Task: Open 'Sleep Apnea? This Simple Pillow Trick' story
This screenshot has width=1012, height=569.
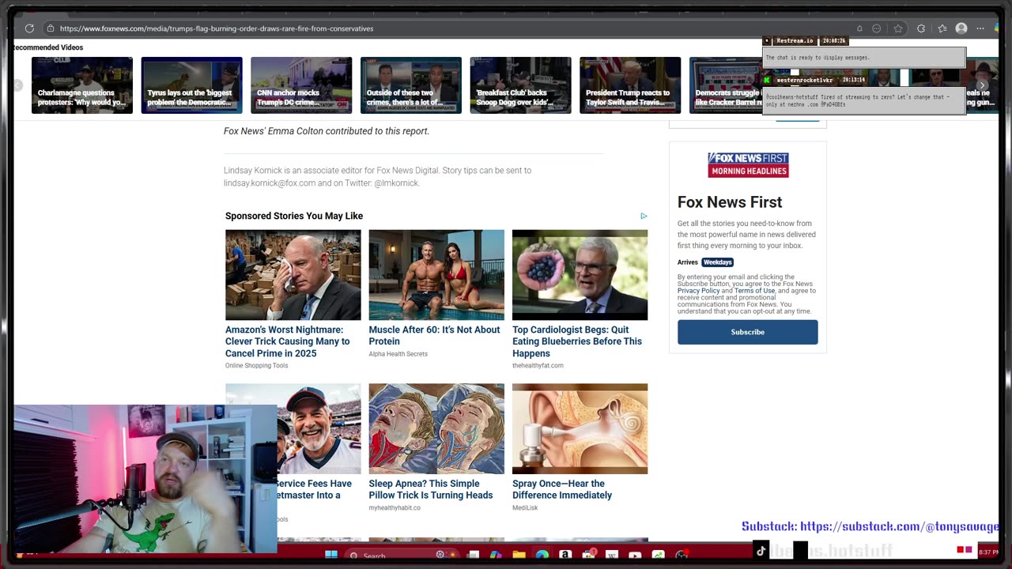Action: [430, 489]
